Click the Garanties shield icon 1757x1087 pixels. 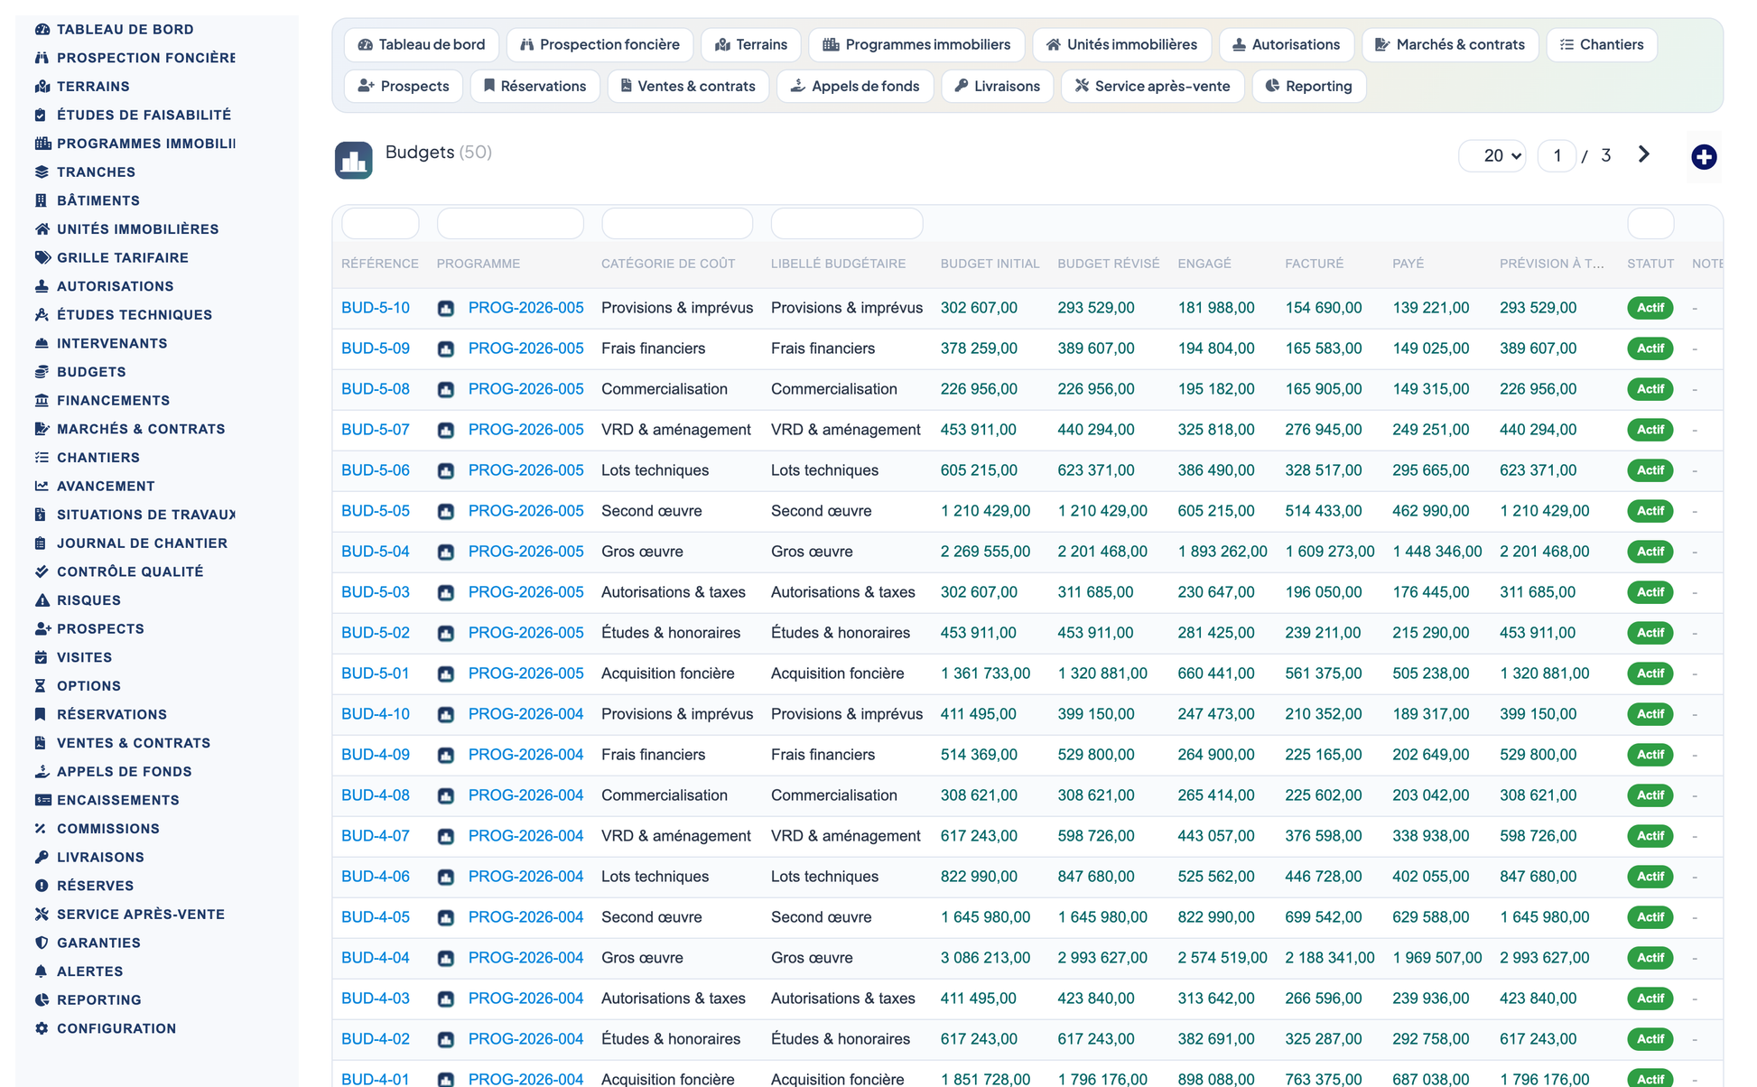pos(42,943)
